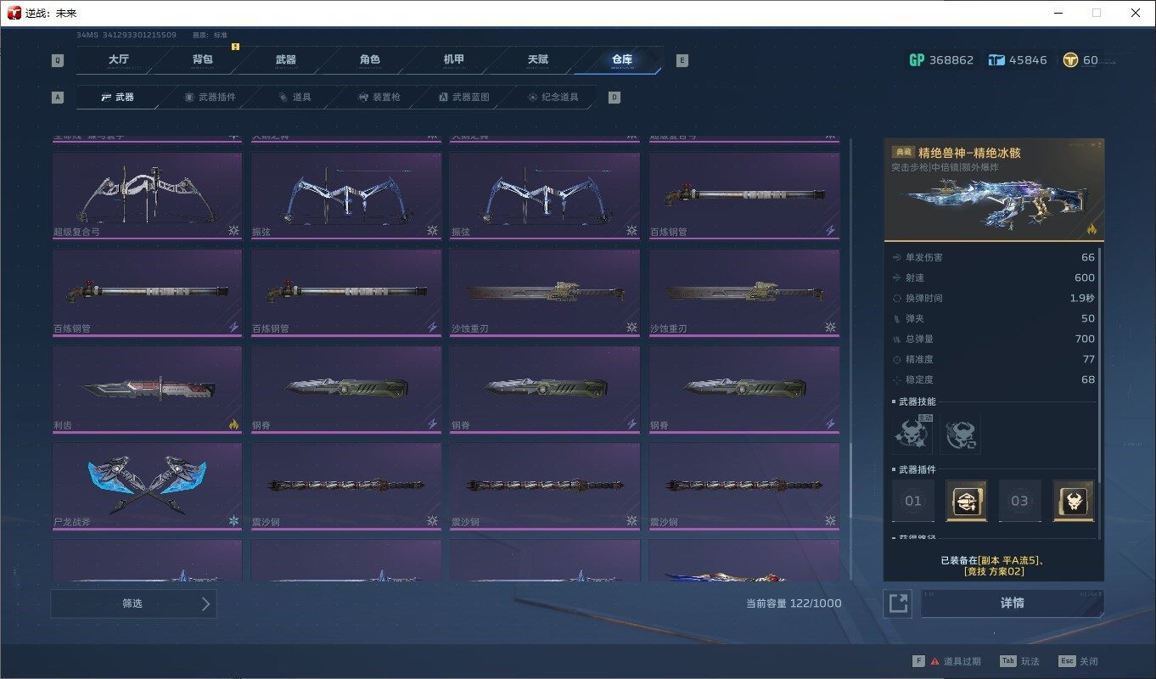Click the 稳定度 68 stat row
The image size is (1156, 679).
(993, 379)
